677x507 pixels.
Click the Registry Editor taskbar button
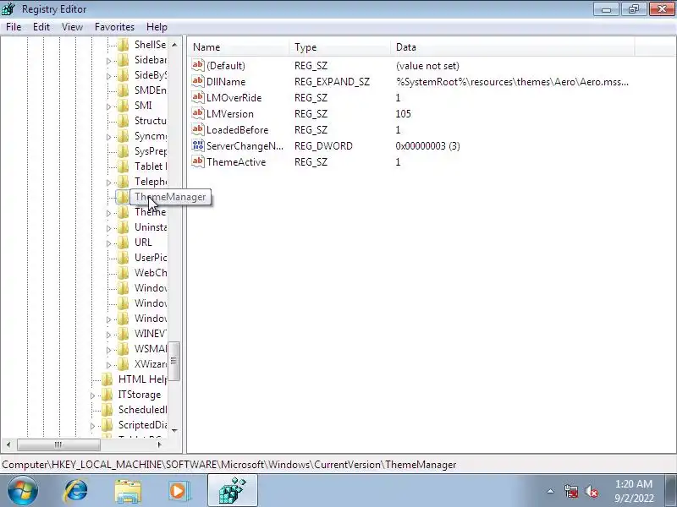(x=233, y=491)
